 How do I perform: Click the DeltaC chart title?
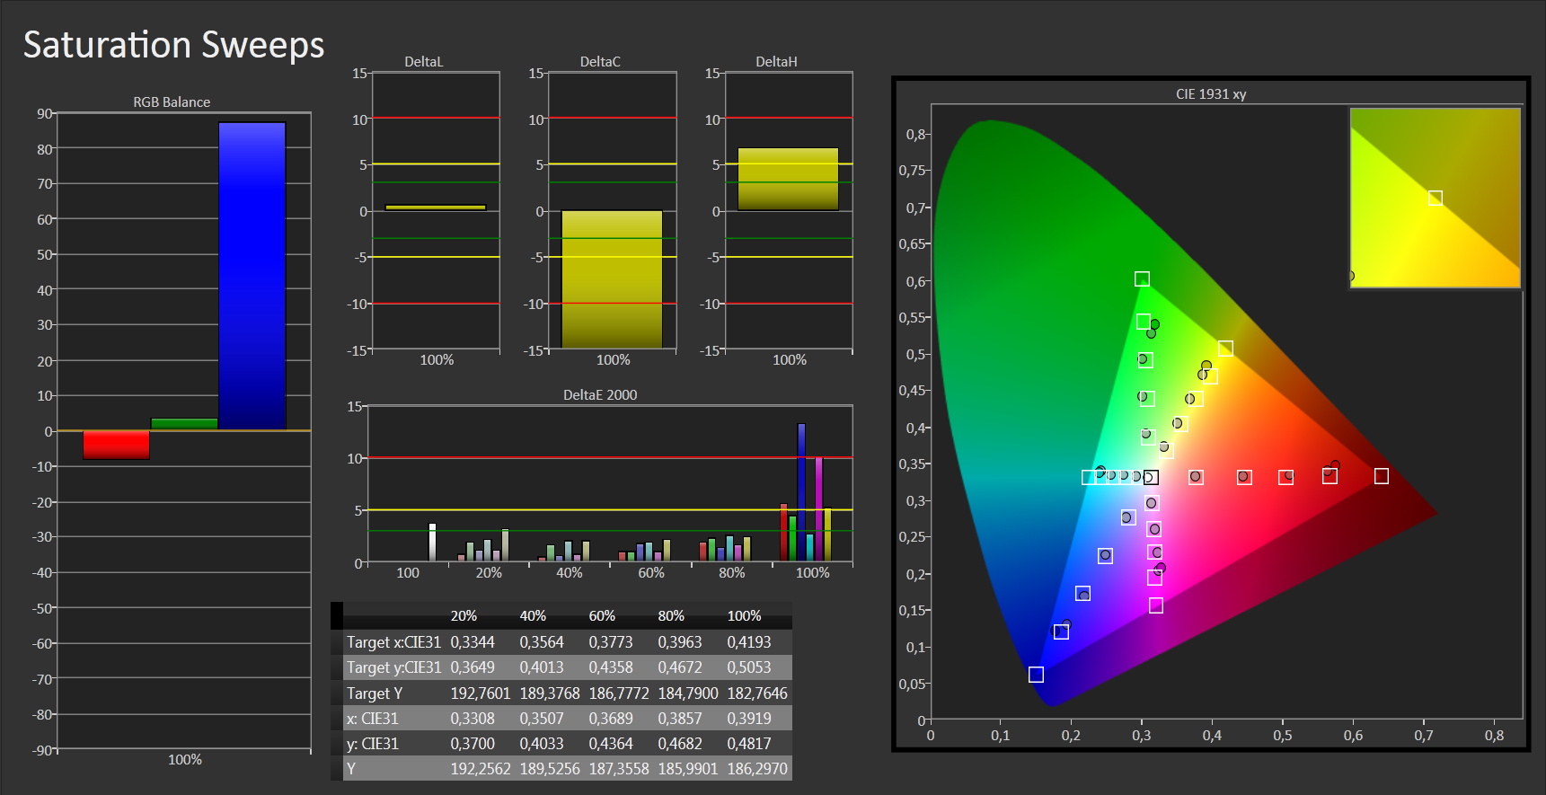(600, 62)
